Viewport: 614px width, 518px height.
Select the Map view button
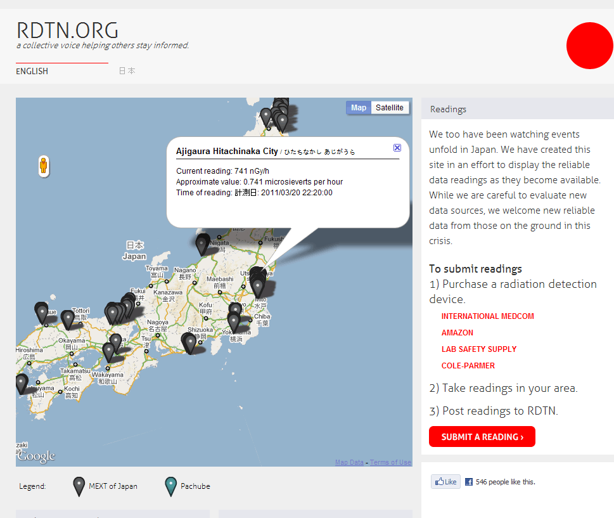(x=359, y=108)
